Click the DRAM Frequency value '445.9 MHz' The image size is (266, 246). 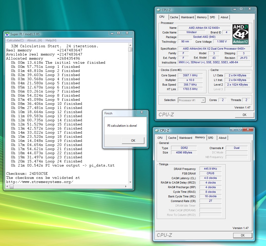tap(211, 169)
